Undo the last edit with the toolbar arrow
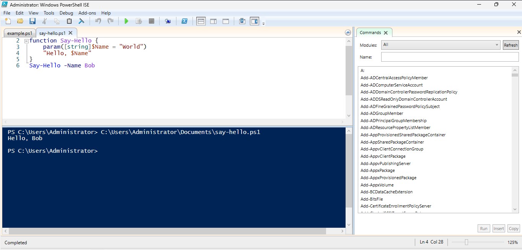 [x=98, y=21]
